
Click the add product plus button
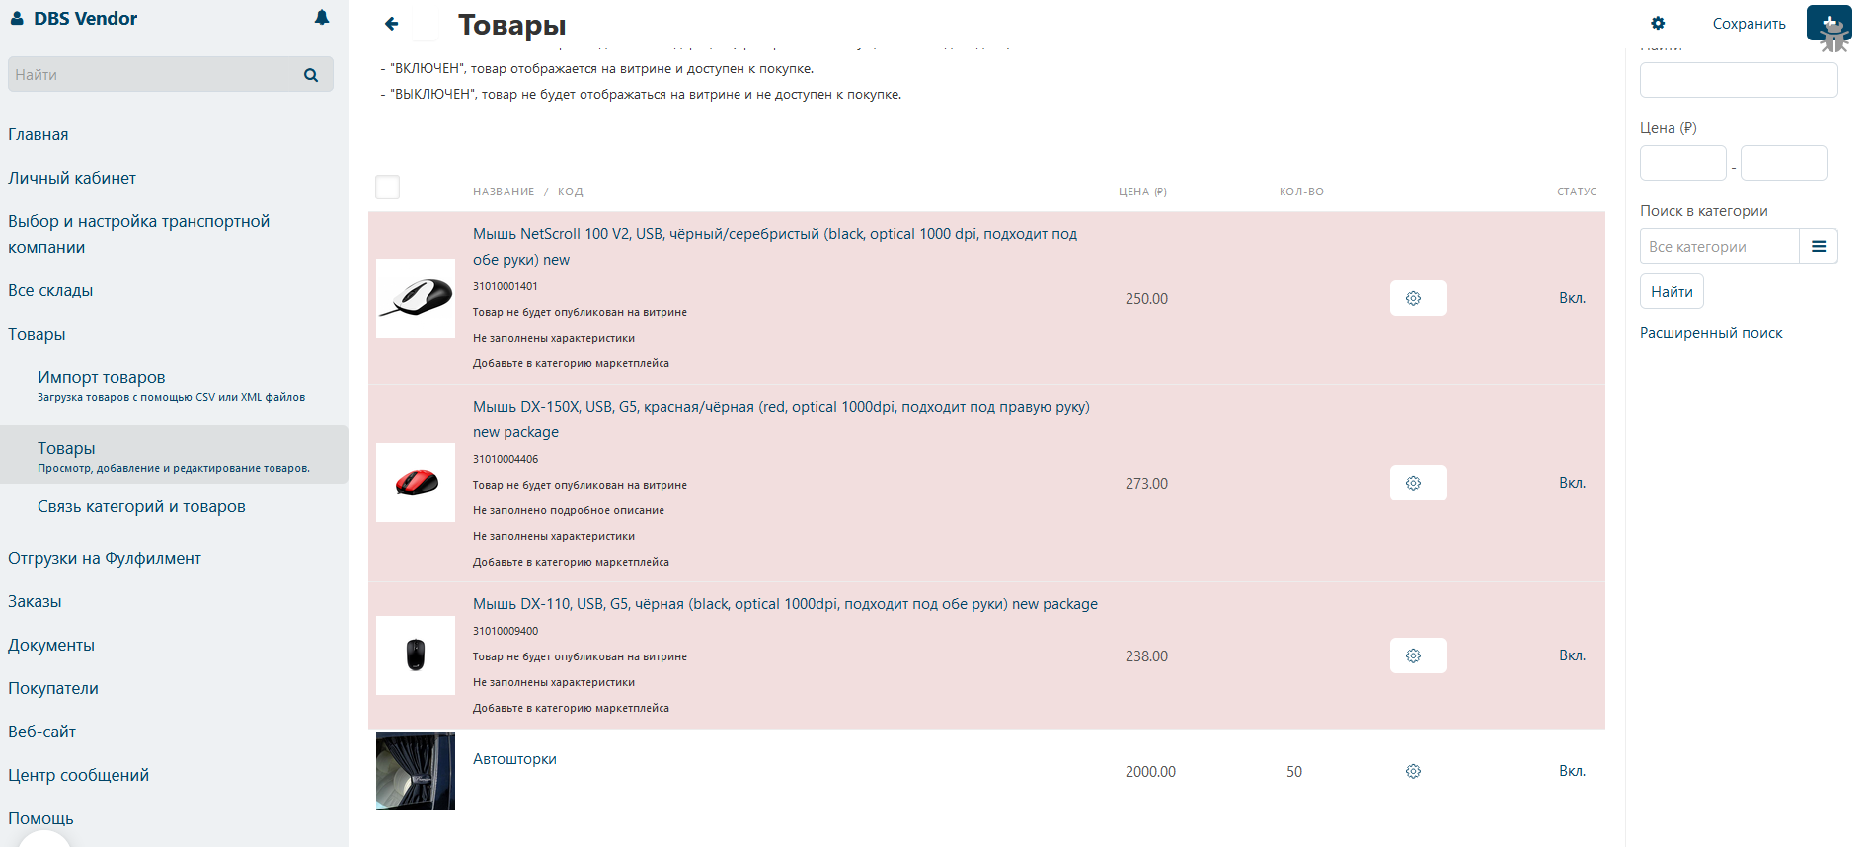point(1829,23)
